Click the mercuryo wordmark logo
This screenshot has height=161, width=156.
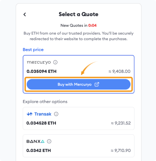click(x=39, y=62)
